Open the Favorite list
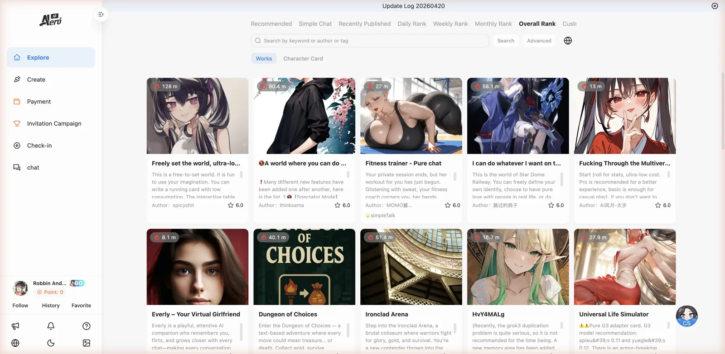725x354 pixels. pos(81,306)
